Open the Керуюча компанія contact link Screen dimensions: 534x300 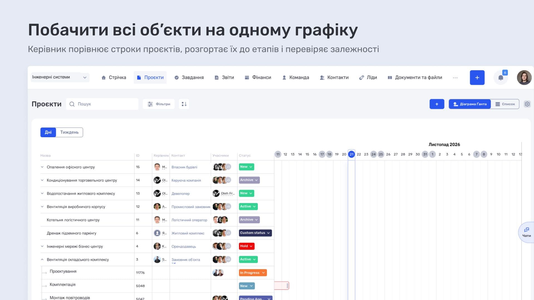(186, 181)
